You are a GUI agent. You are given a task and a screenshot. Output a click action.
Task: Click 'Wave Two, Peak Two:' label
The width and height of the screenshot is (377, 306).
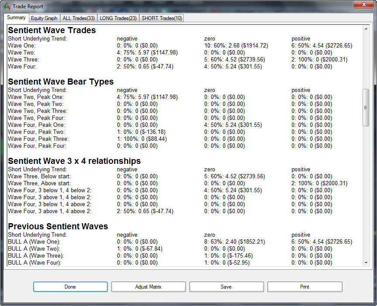pos(36,104)
